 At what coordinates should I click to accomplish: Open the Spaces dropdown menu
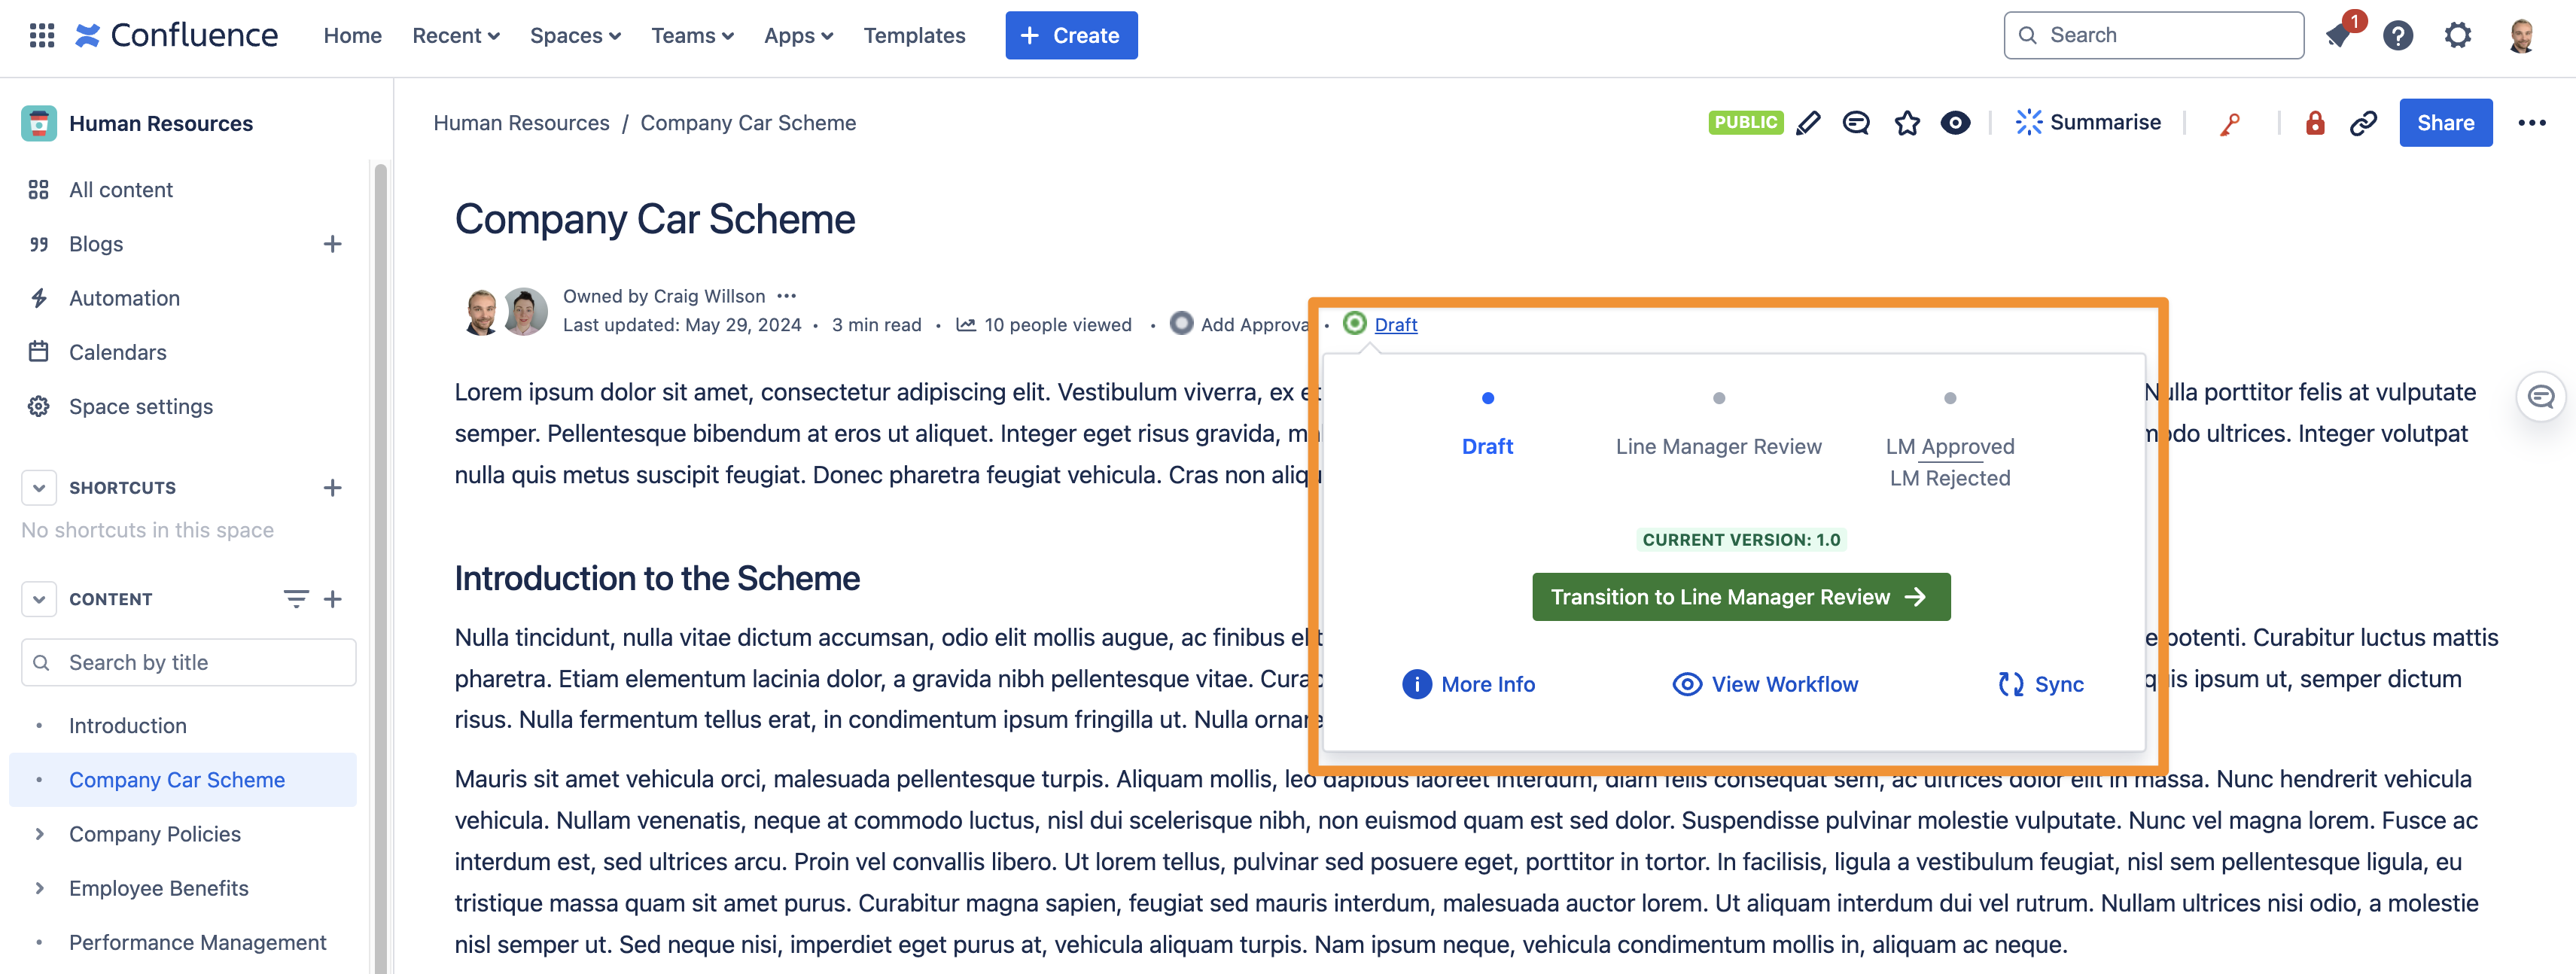tap(575, 36)
